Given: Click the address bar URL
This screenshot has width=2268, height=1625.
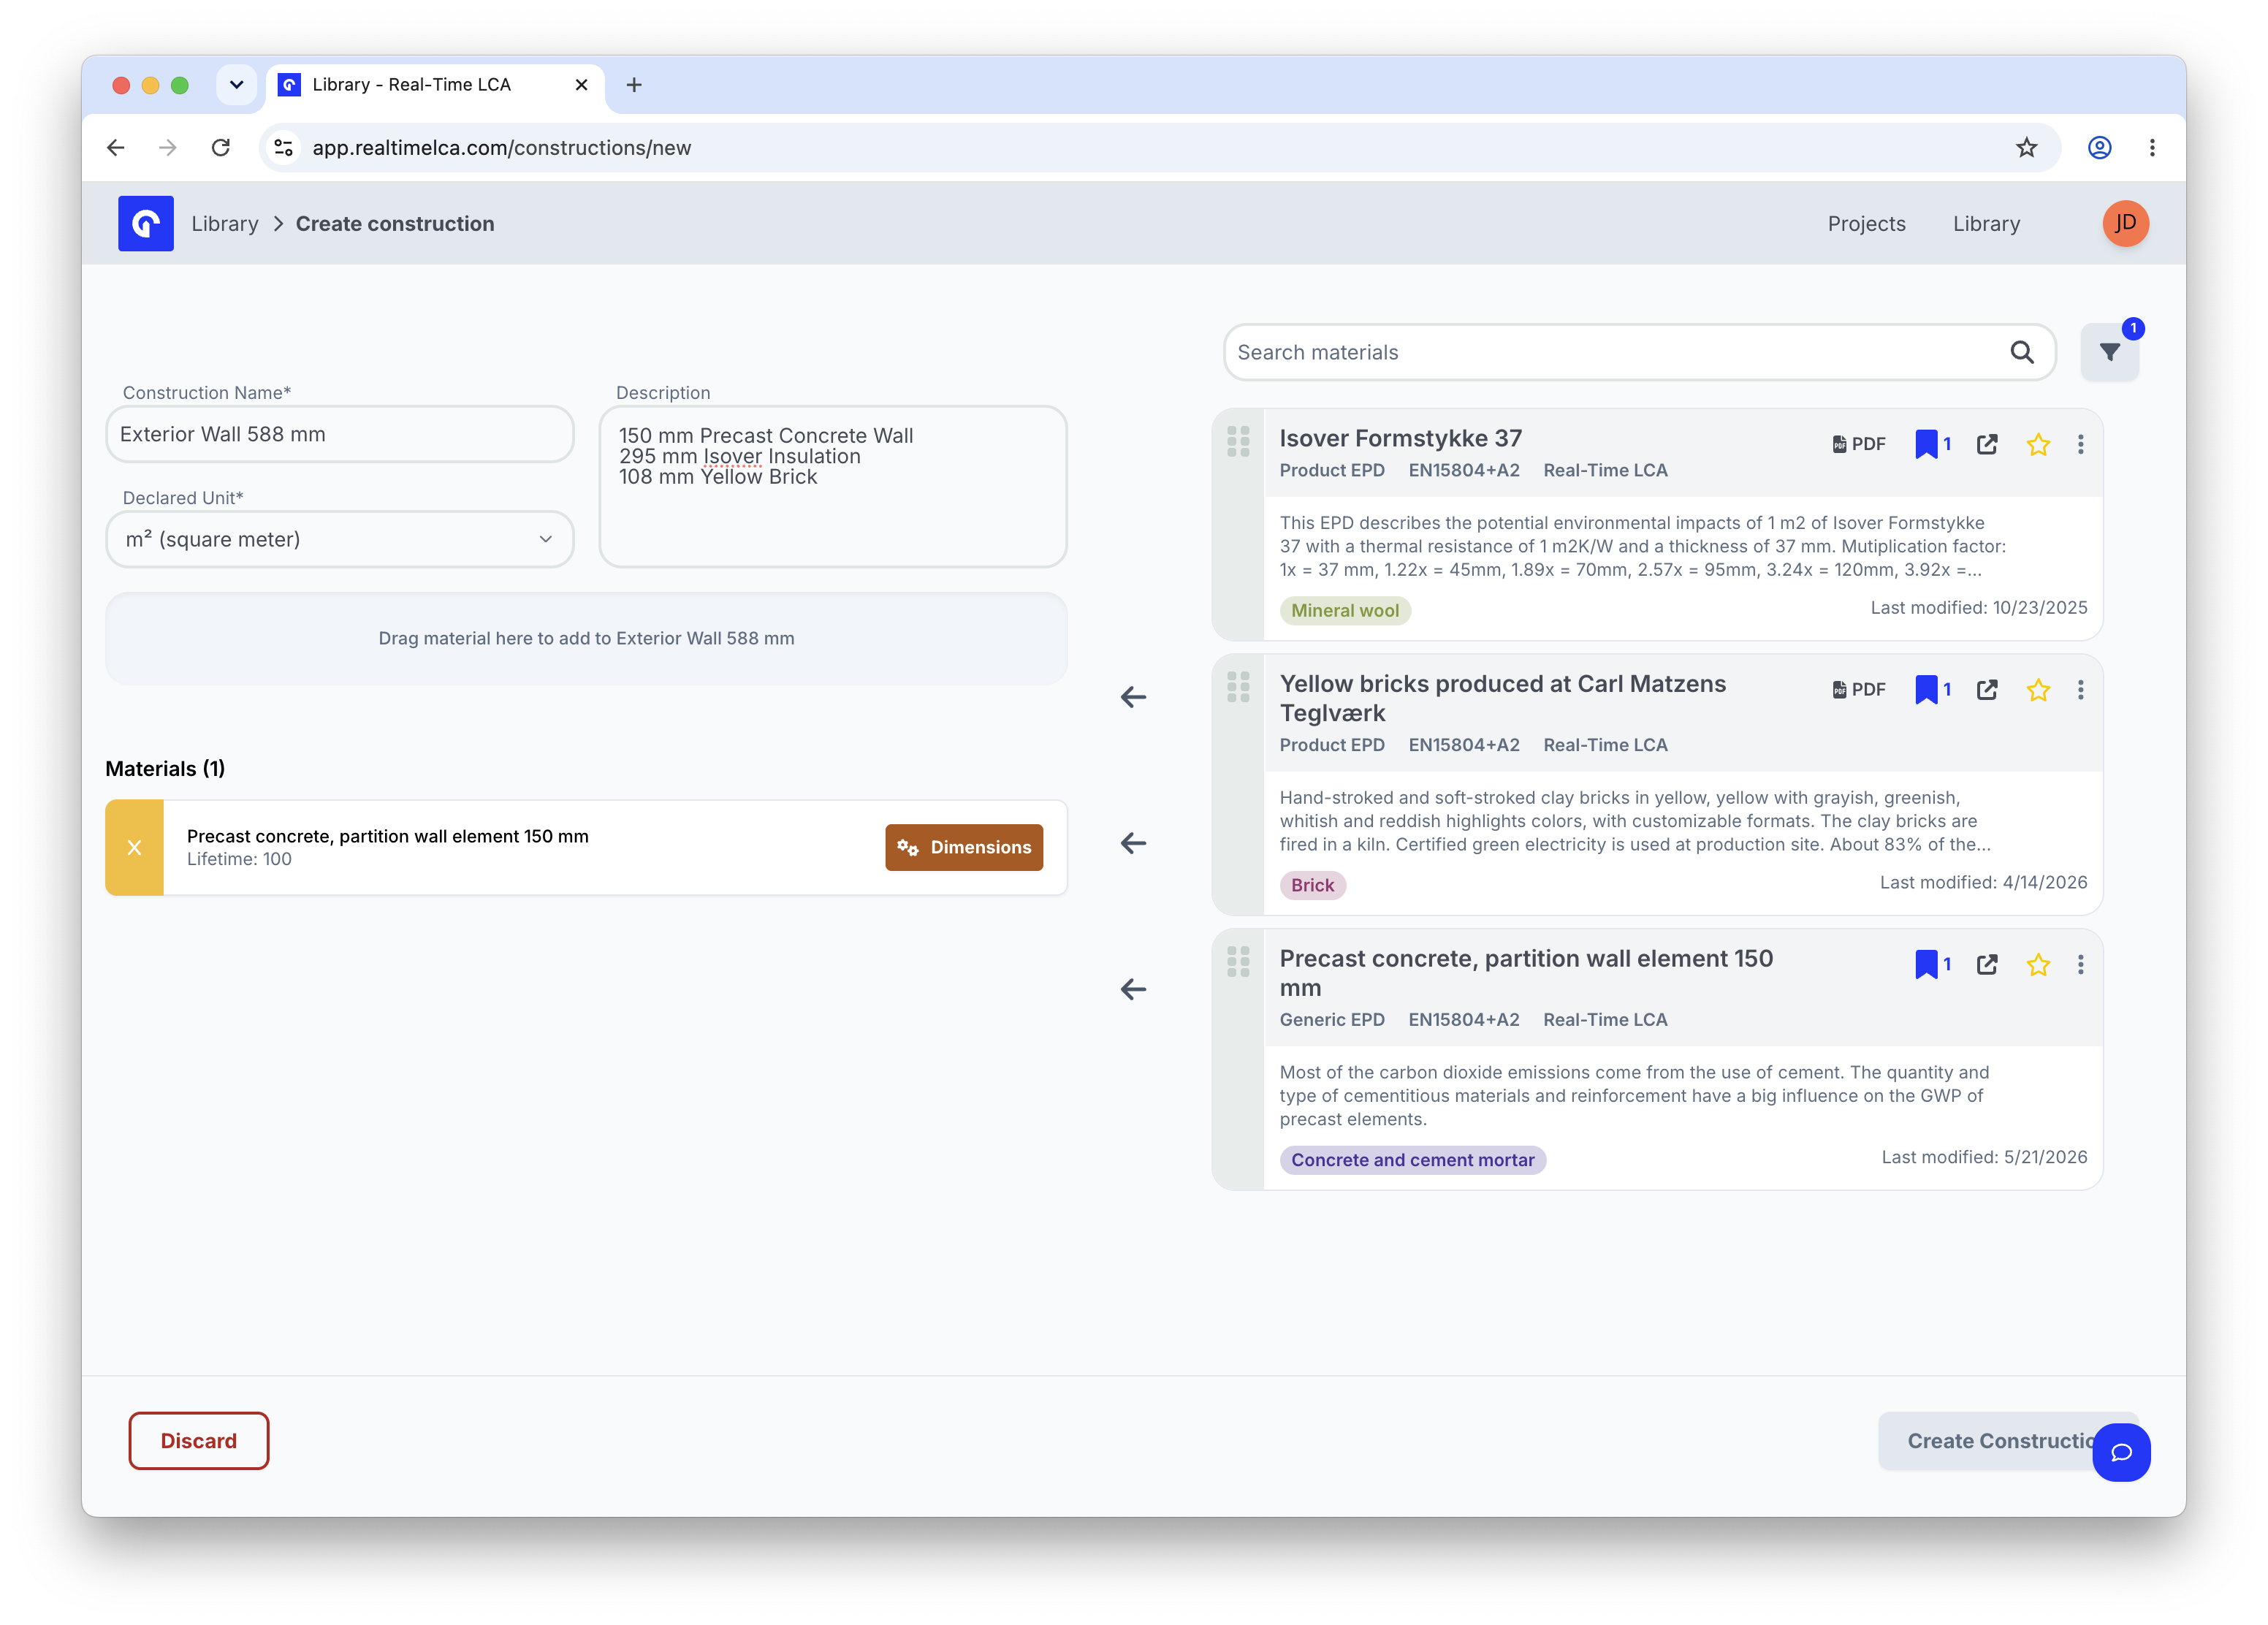Looking at the screenshot, I should pos(502,148).
